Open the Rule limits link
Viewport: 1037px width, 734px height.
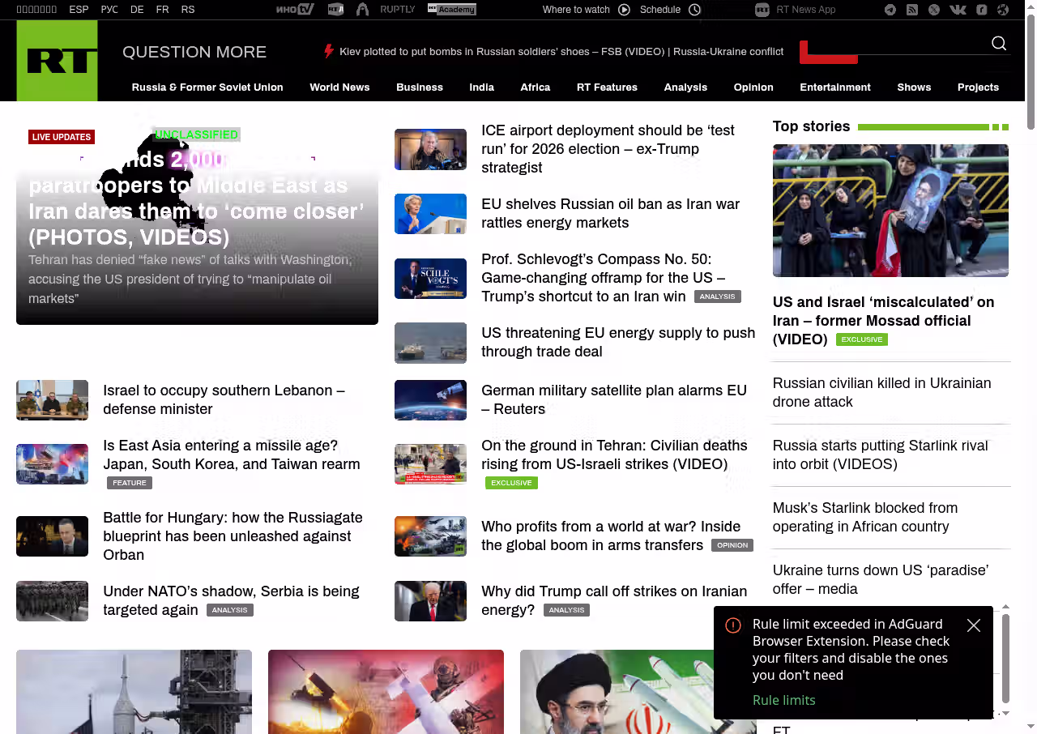click(783, 700)
